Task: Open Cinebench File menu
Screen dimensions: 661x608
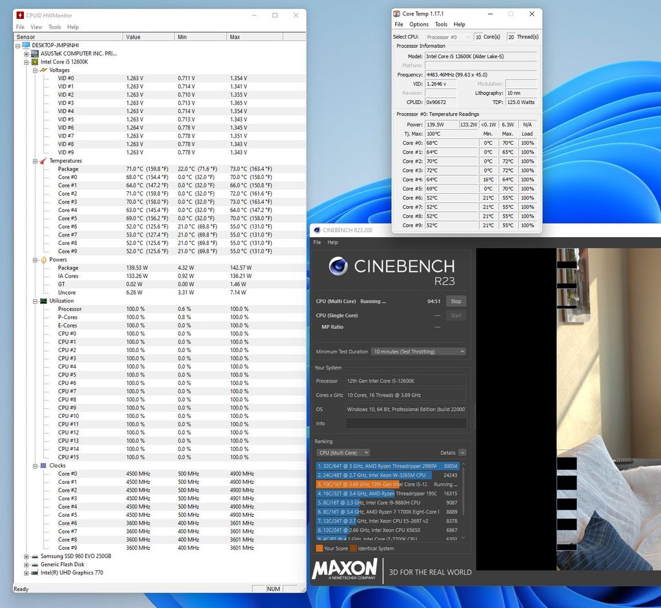Action: pos(317,242)
